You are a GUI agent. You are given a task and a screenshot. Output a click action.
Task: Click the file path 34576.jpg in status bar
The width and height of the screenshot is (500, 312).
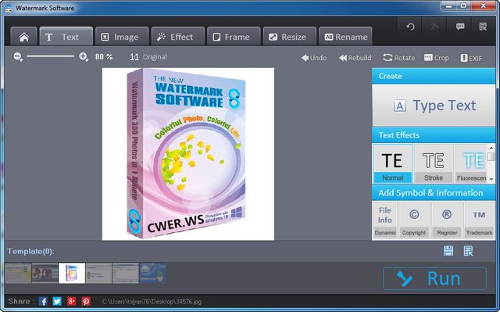(152, 302)
